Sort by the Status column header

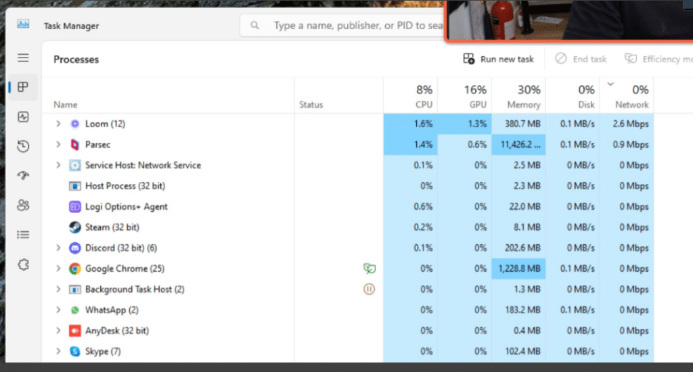coord(311,105)
